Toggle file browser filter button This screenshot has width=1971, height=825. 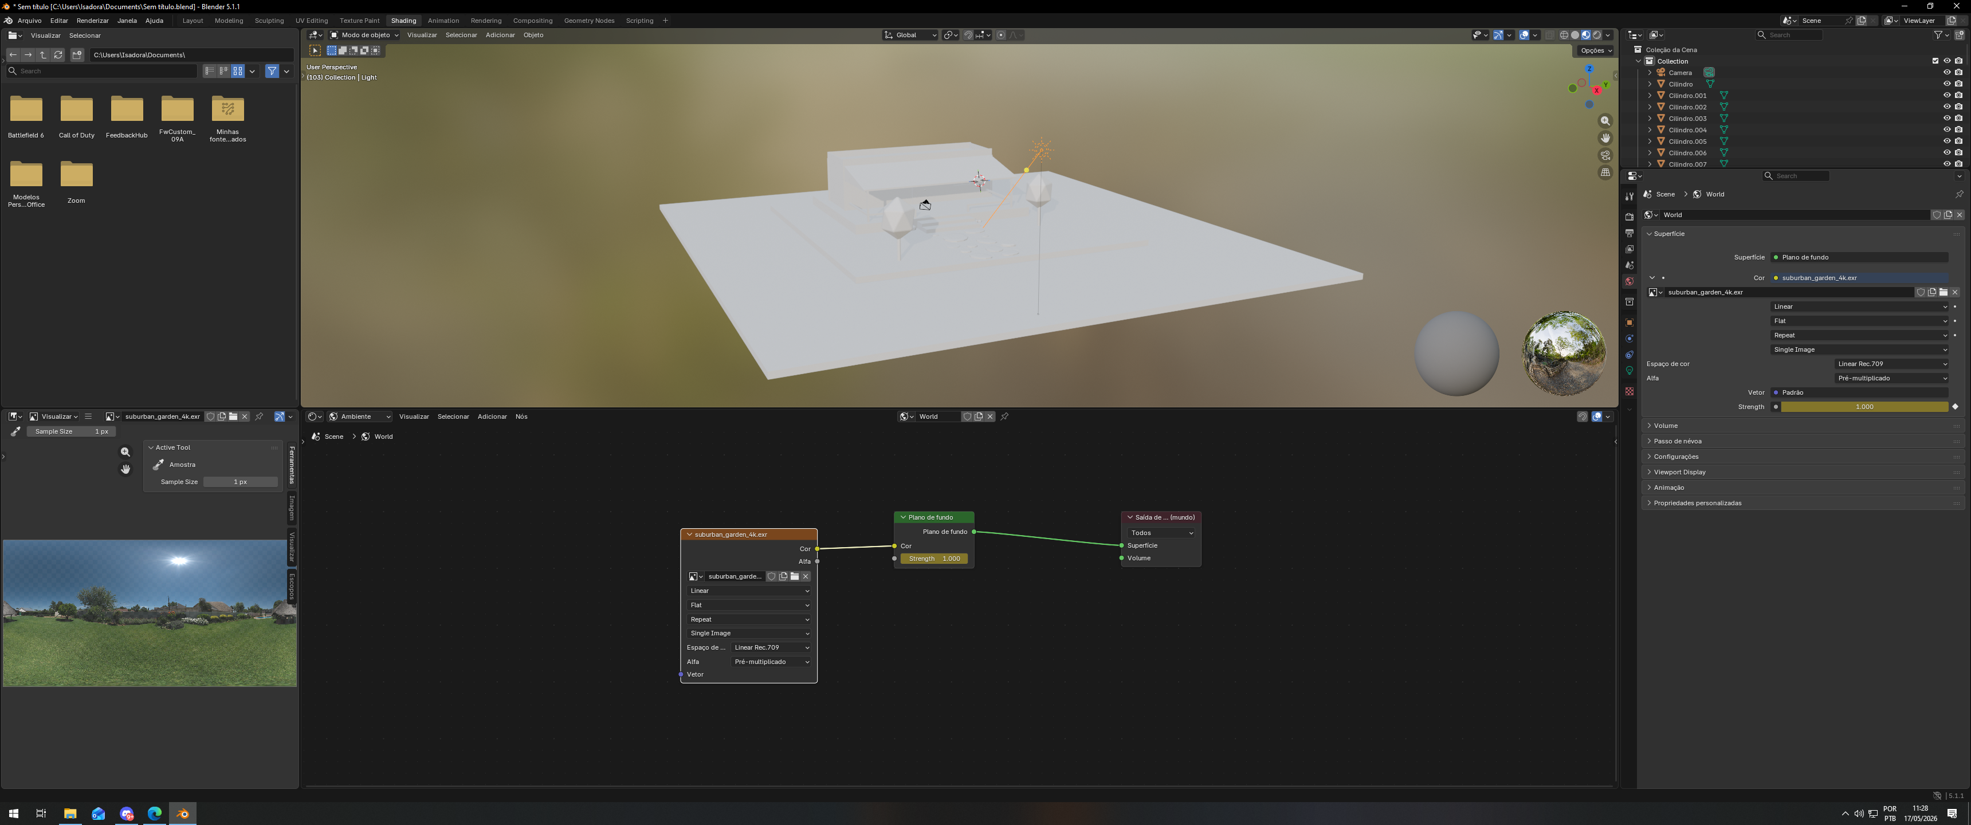tap(272, 71)
